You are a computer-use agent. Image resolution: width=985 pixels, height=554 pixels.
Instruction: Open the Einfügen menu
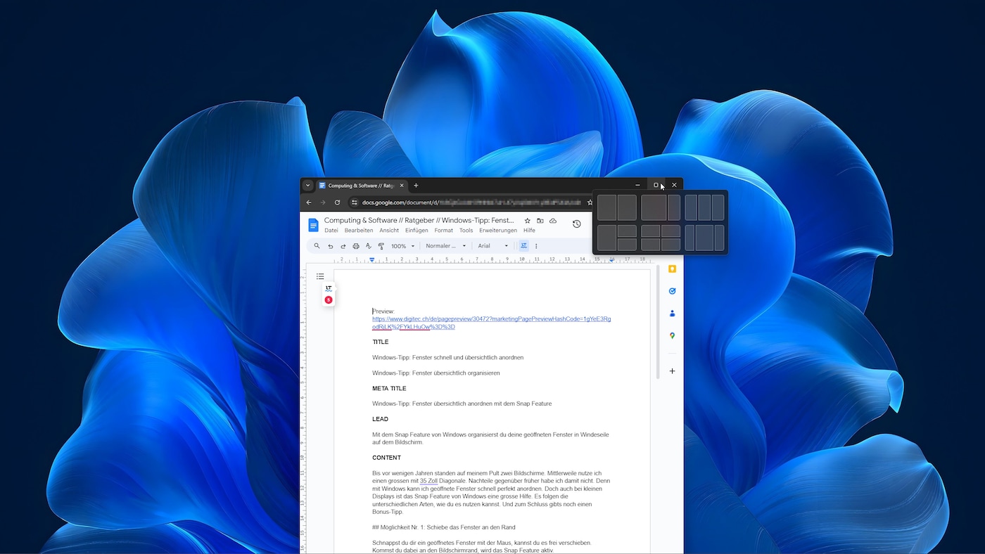click(x=417, y=231)
